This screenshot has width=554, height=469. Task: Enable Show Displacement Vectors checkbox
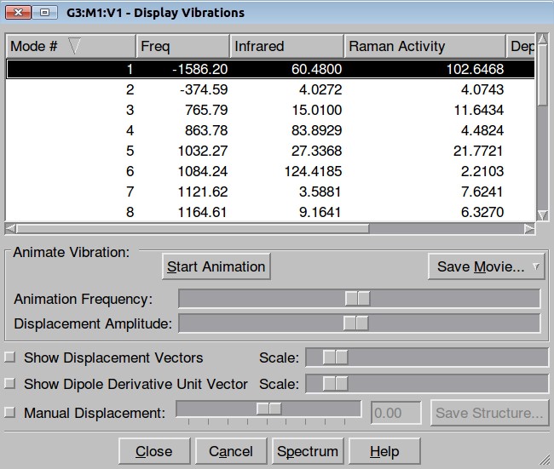pyautogui.click(x=10, y=357)
